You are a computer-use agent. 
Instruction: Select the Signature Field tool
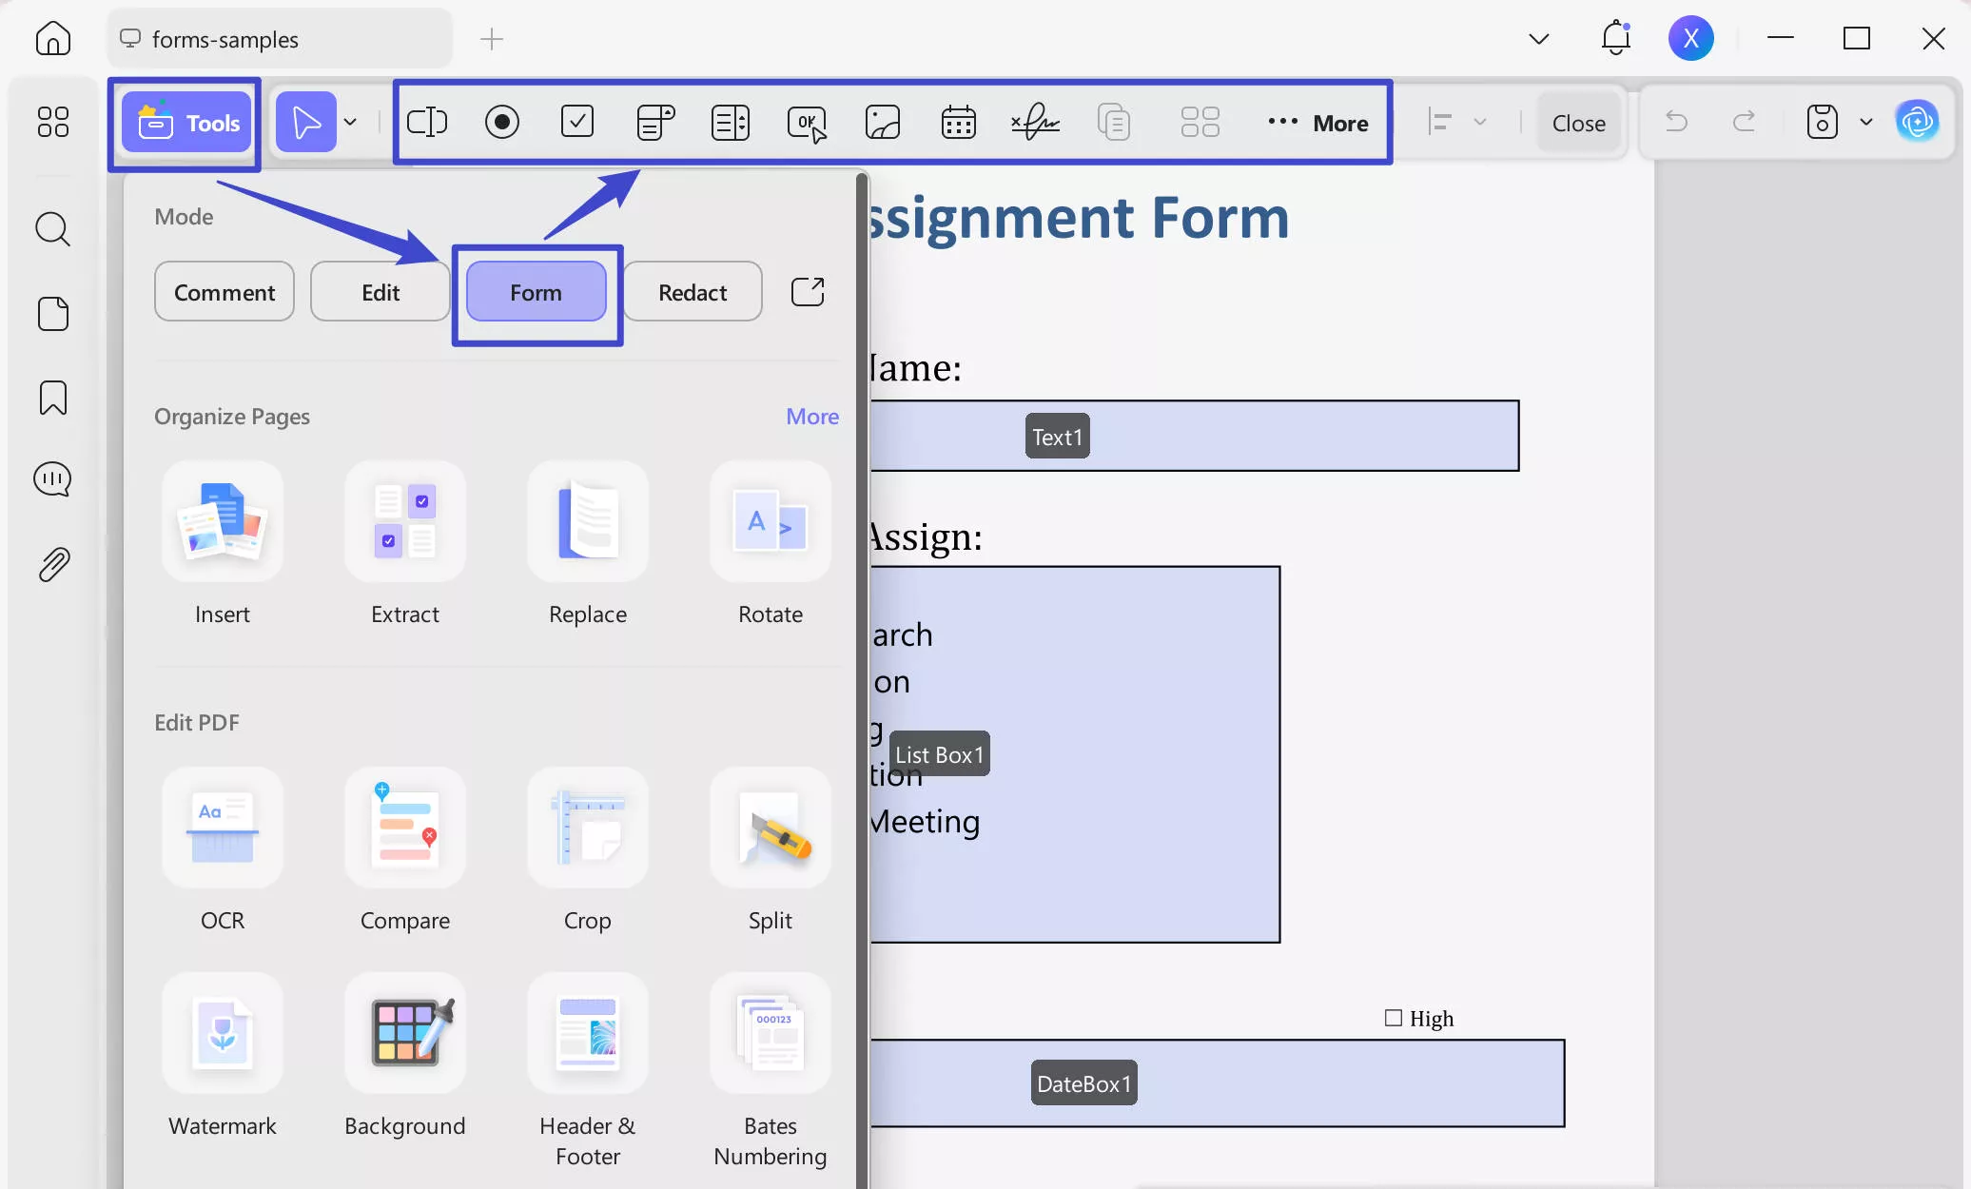pos(1035,122)
